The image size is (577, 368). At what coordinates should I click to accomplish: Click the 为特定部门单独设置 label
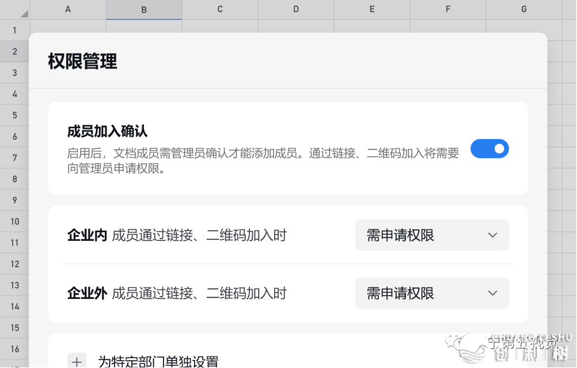click(x=158, y=362)
